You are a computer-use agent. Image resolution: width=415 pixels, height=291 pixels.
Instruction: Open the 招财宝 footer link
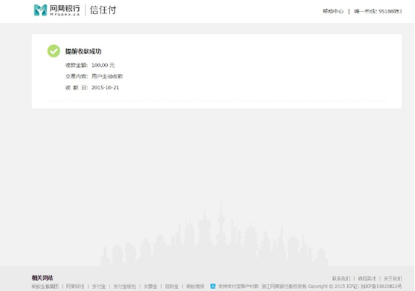click(x=172, y=287)
